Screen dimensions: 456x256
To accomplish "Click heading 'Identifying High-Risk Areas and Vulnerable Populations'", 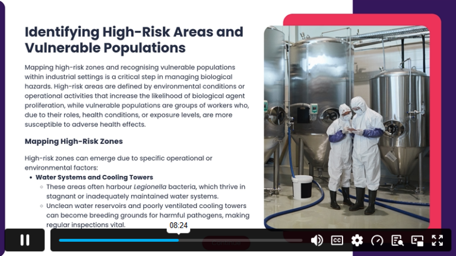I will [x=134, y=40].
